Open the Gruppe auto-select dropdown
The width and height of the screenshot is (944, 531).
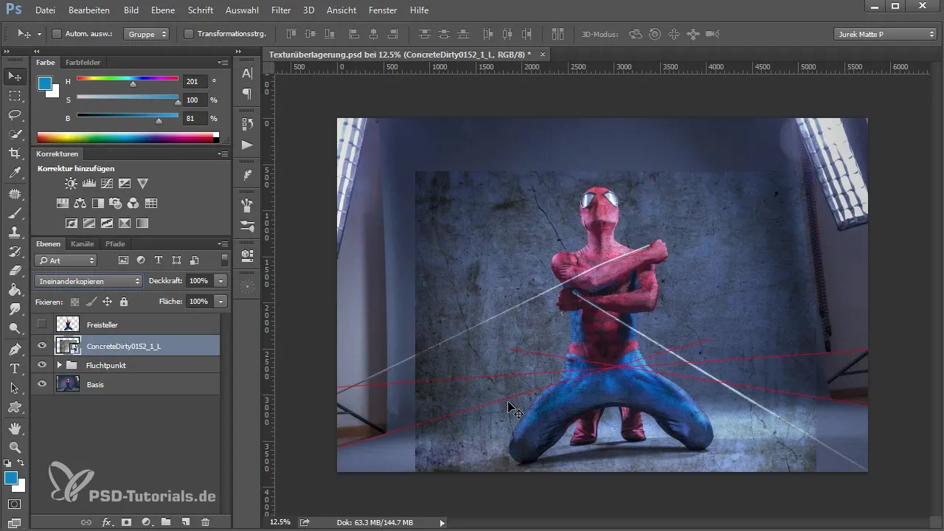point(146,34)
